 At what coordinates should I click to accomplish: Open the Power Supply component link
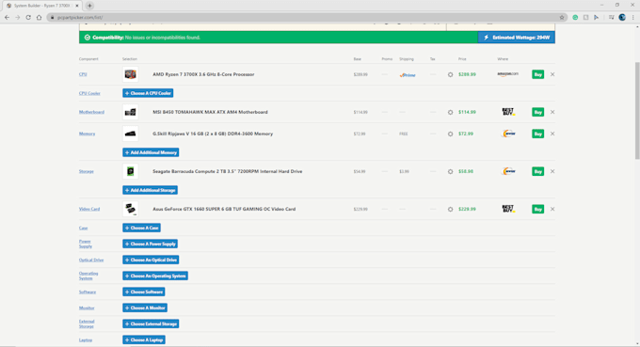coord(86,244)
